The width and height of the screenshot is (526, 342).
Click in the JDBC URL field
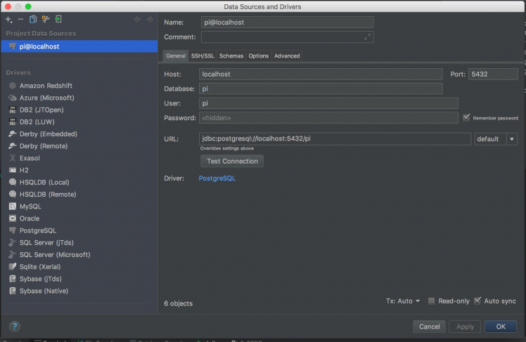(335, 139)
